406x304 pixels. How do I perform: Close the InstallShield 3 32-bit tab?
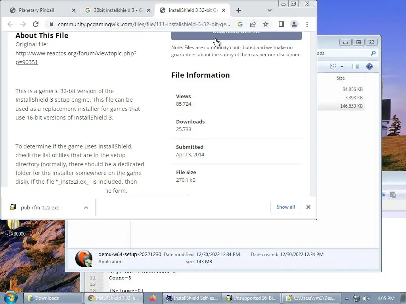point(224,10)
